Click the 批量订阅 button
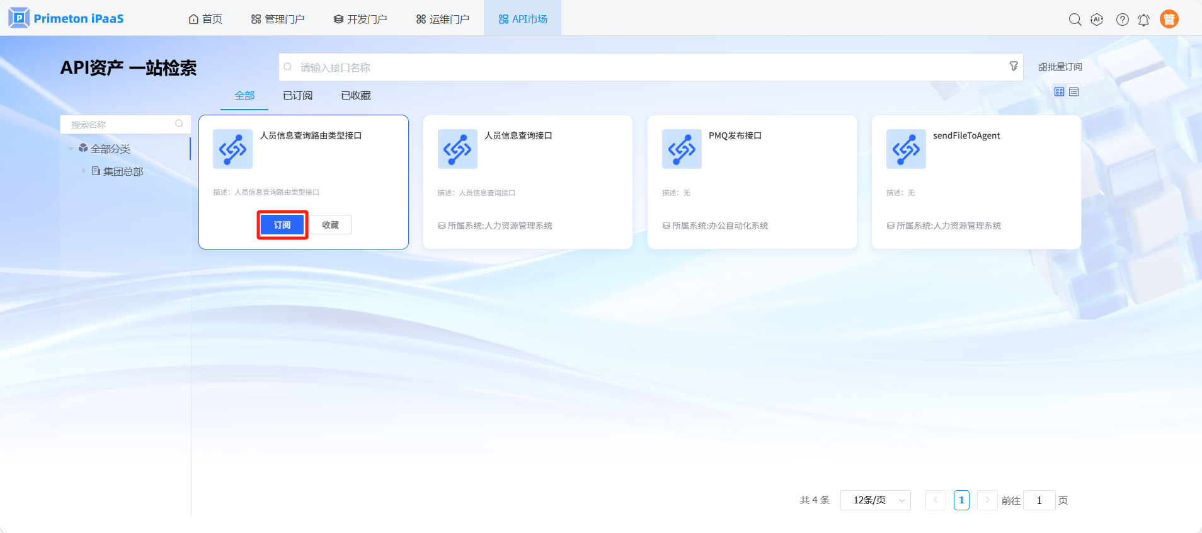Image resolution: width=1202 pixels, height=533 pixels. (1060, 67)
